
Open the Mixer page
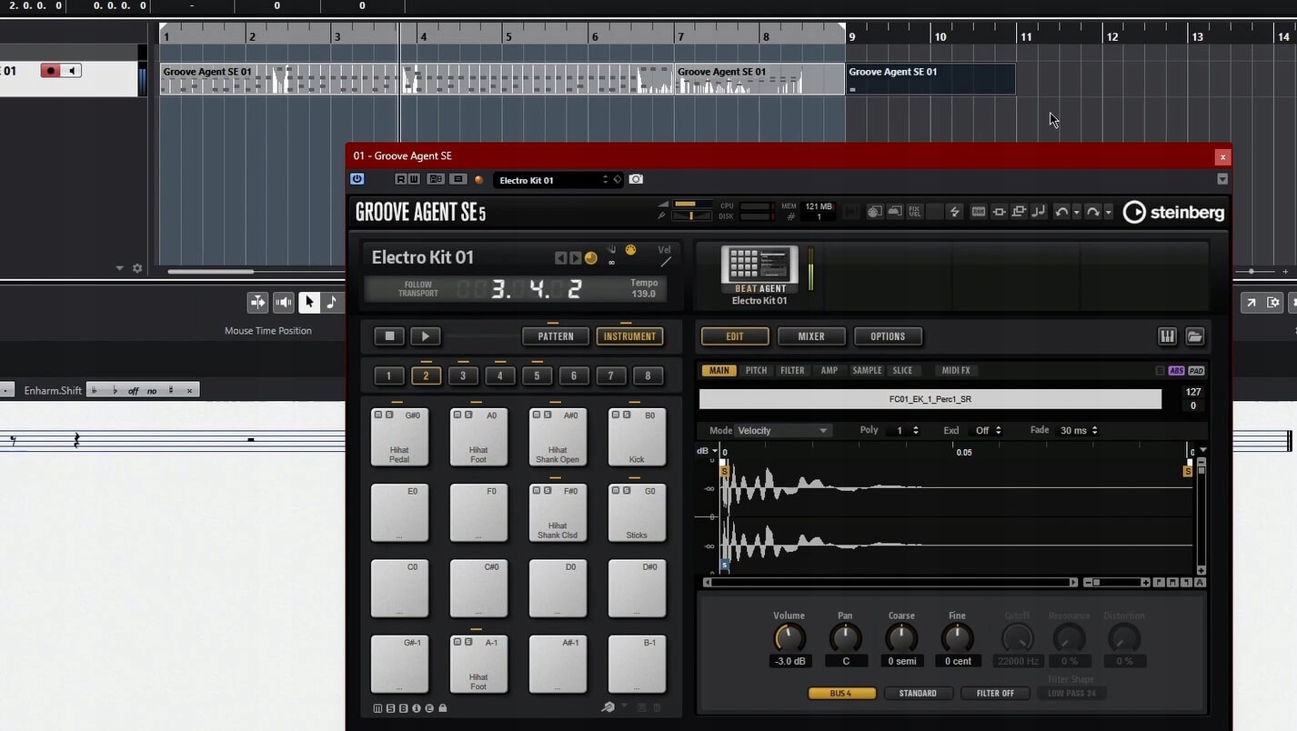[811, 336]
